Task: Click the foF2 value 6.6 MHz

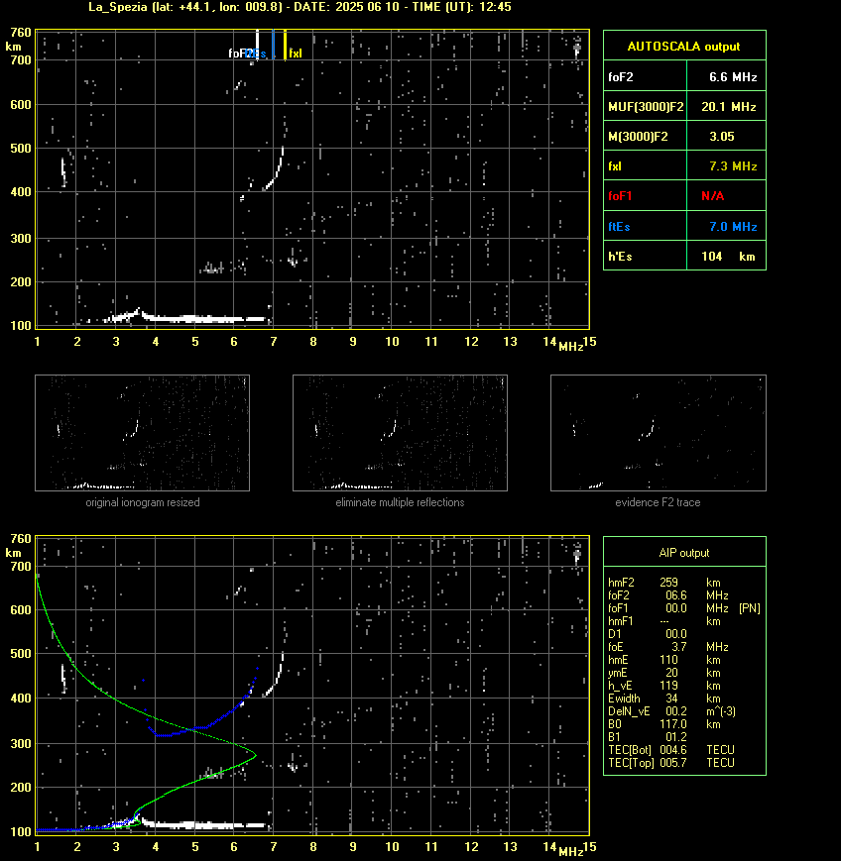Action: [733, 77]
